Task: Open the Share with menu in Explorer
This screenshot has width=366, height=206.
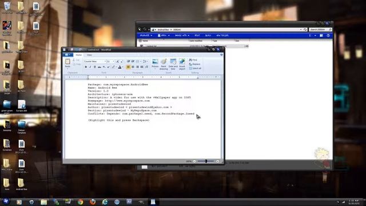Action: (x=182, y=35)
